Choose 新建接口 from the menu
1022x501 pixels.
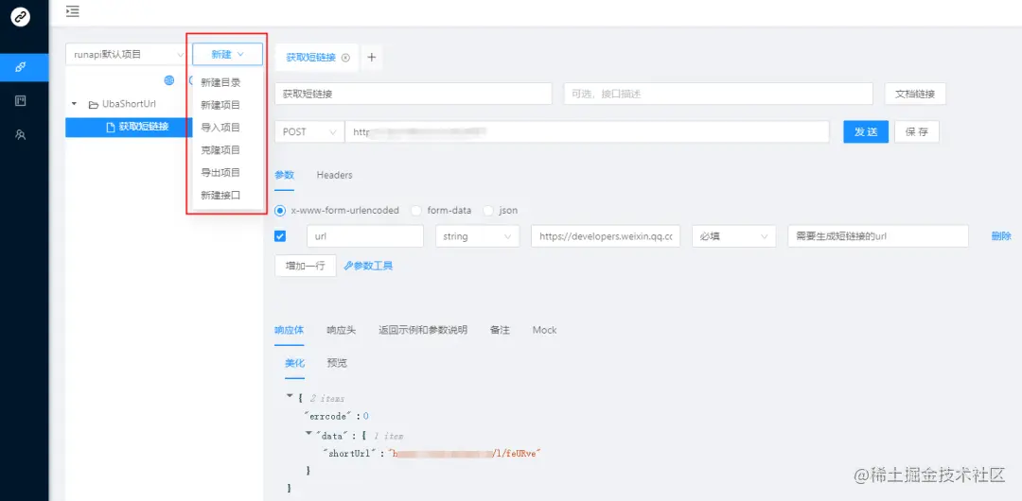pos(225,195)
